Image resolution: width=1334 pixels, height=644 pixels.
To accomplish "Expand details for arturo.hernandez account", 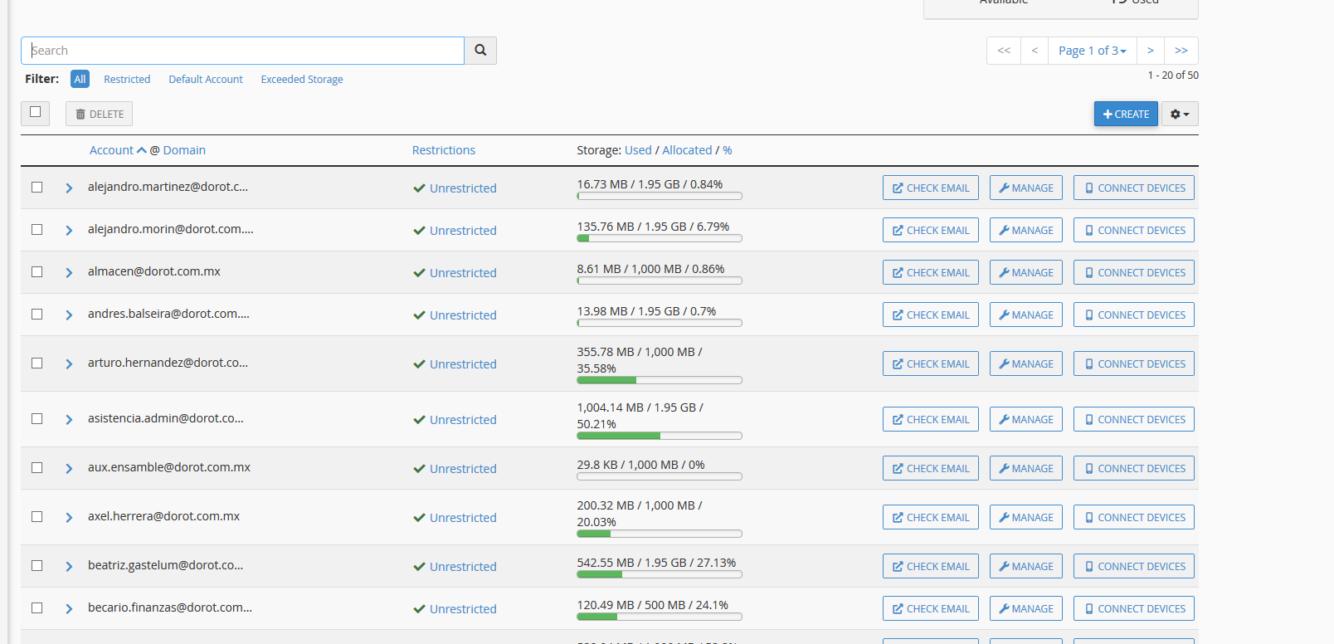I will pos(69,363).
